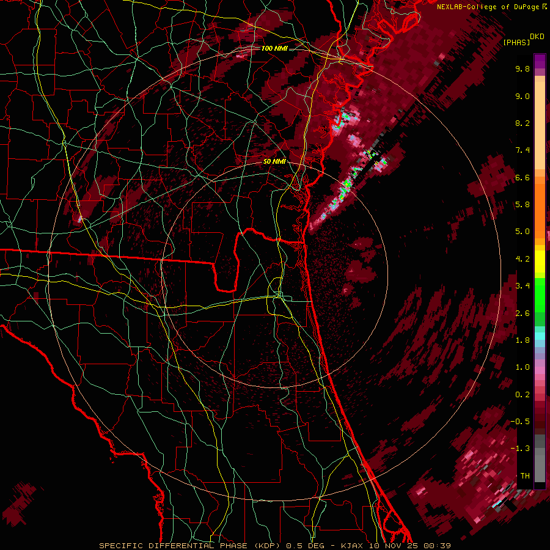Click the 4.2 value on color scale
The width and height of the screenshot is (550, 550).
point(522,259)
